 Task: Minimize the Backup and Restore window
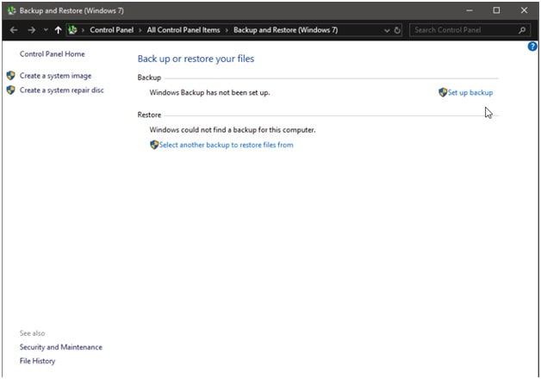pos(469,10)
